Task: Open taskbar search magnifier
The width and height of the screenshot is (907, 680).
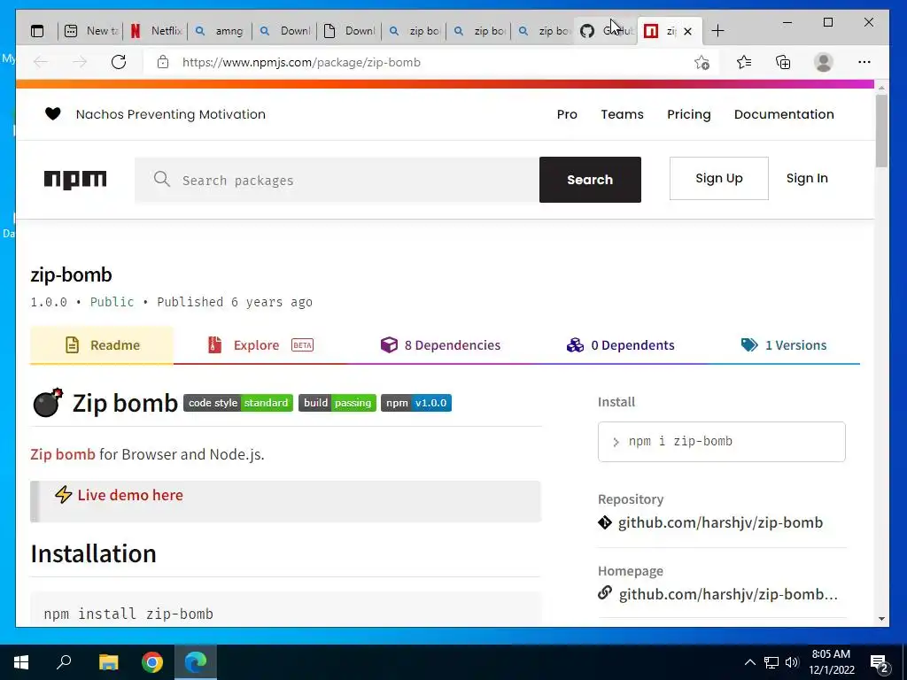Action: coord(64,662)
